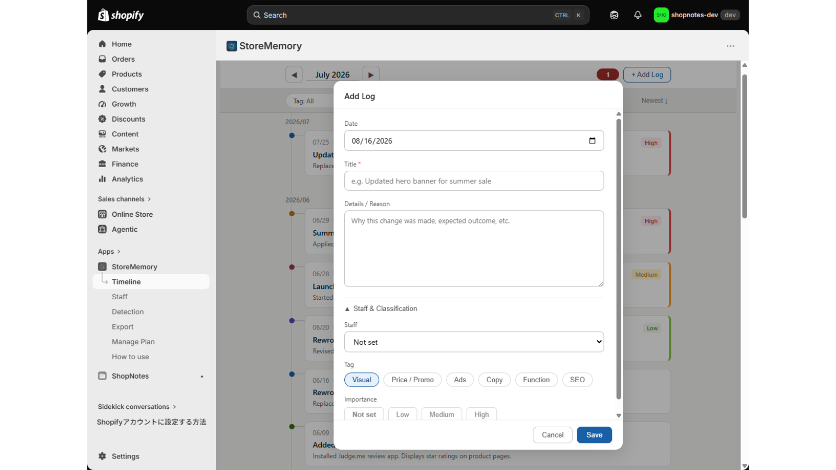Open the Staff page in StoreMemory
The image size is (836, 470).
[x=120, y=297]
